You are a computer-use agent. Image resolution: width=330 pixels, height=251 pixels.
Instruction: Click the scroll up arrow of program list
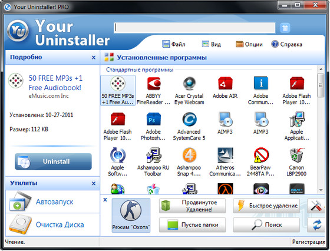[x=321, y=69]
